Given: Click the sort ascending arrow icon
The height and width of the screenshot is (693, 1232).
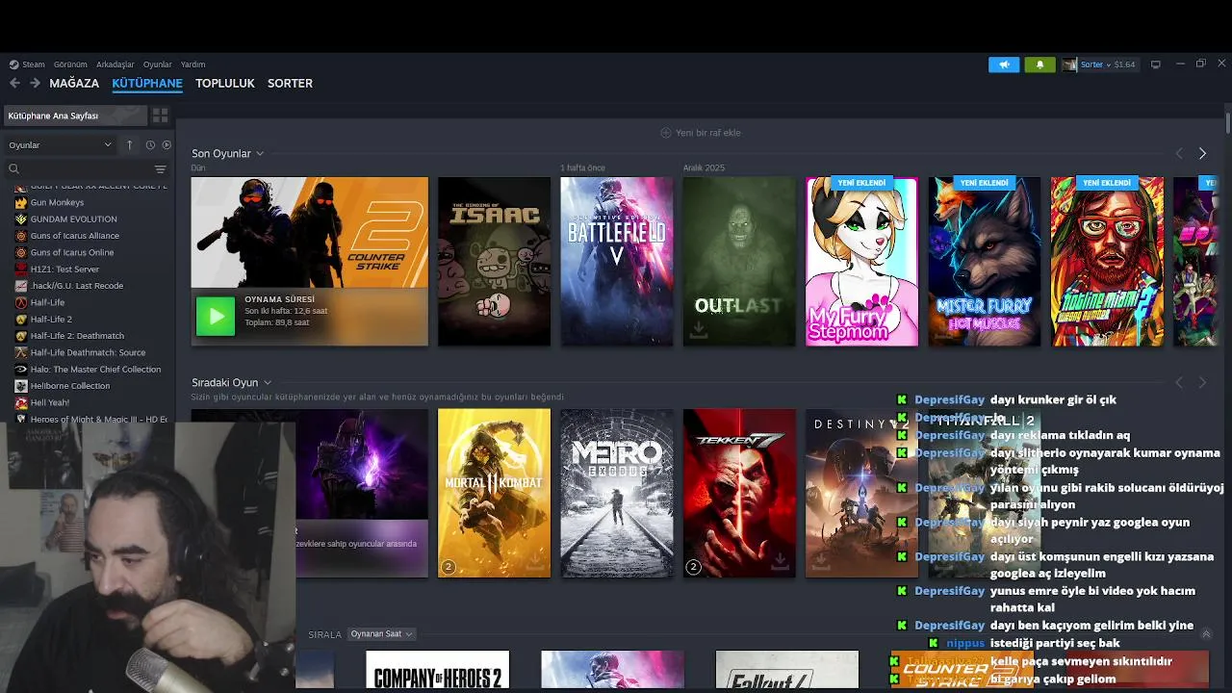Looking at the screenshot, I should [130, 145].
